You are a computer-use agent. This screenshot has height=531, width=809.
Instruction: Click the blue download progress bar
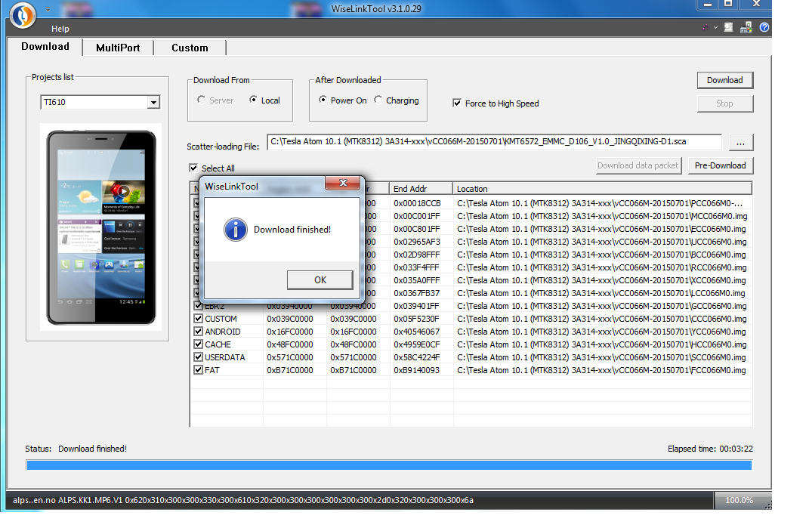(x=389, y=465)
